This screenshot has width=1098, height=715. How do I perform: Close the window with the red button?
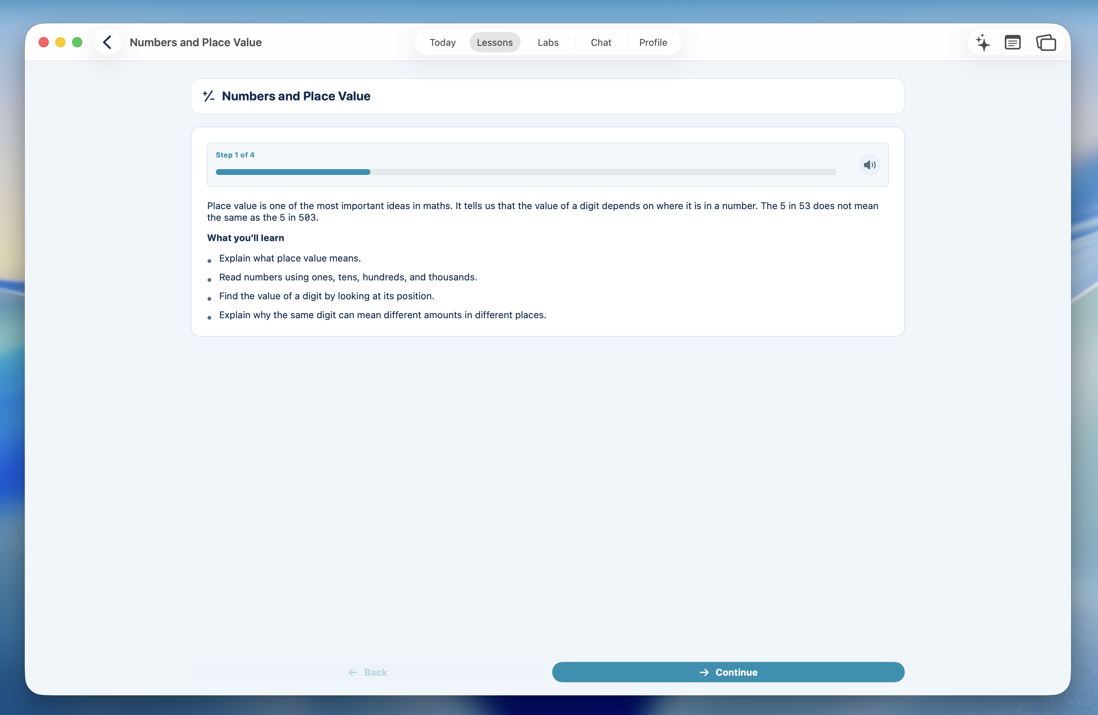(44, 43)
